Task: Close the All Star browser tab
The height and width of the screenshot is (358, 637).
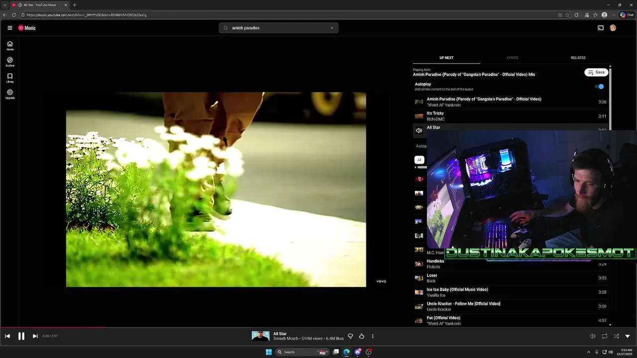Action: click(x=66, y=5)
